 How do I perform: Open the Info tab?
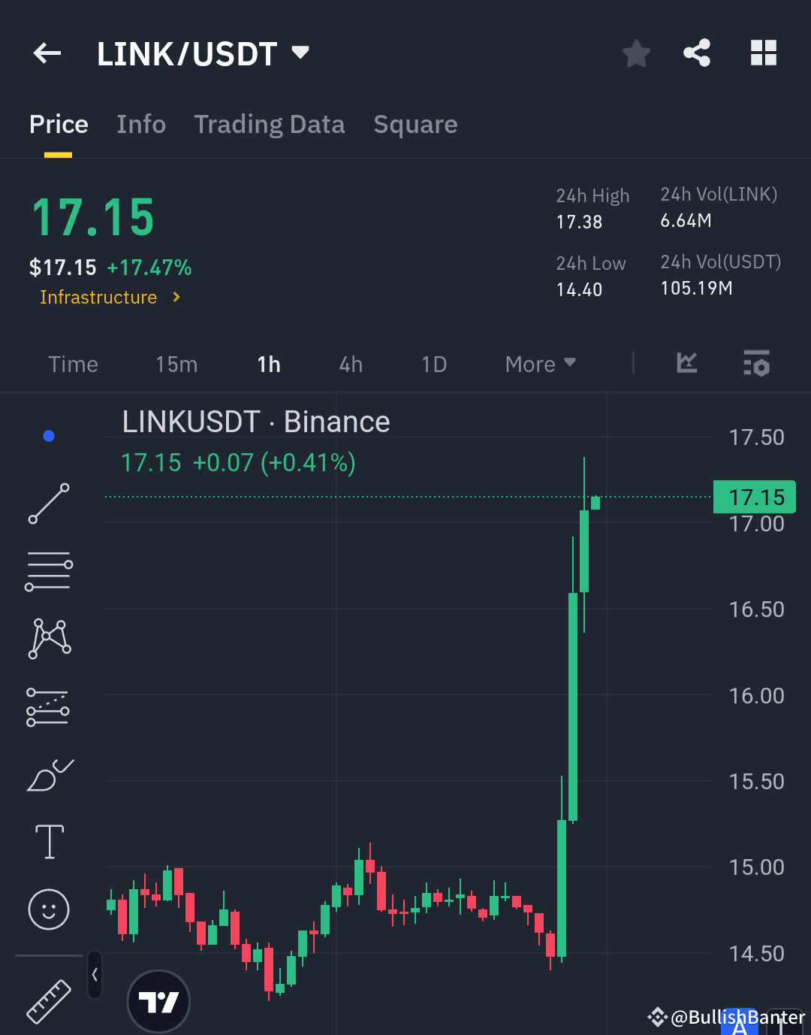coord(141,124)
